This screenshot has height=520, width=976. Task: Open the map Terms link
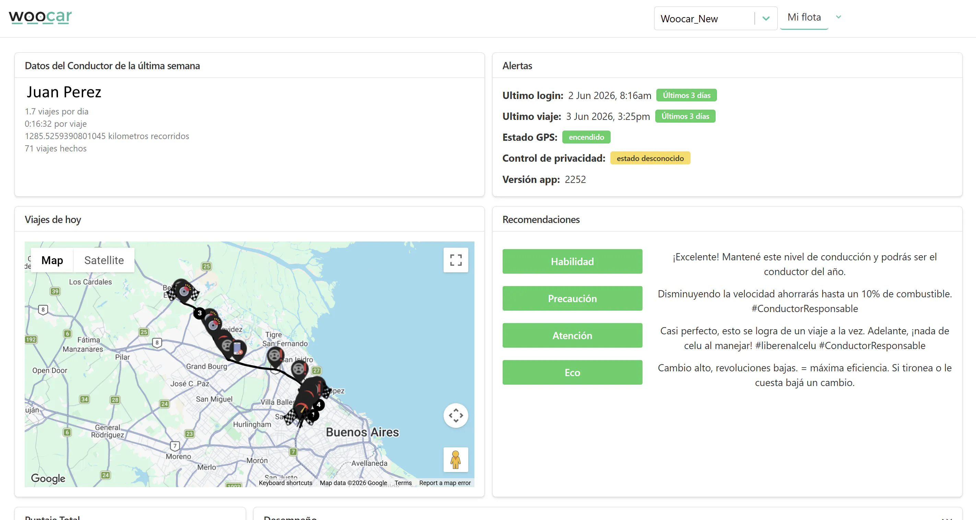point(403,483)
